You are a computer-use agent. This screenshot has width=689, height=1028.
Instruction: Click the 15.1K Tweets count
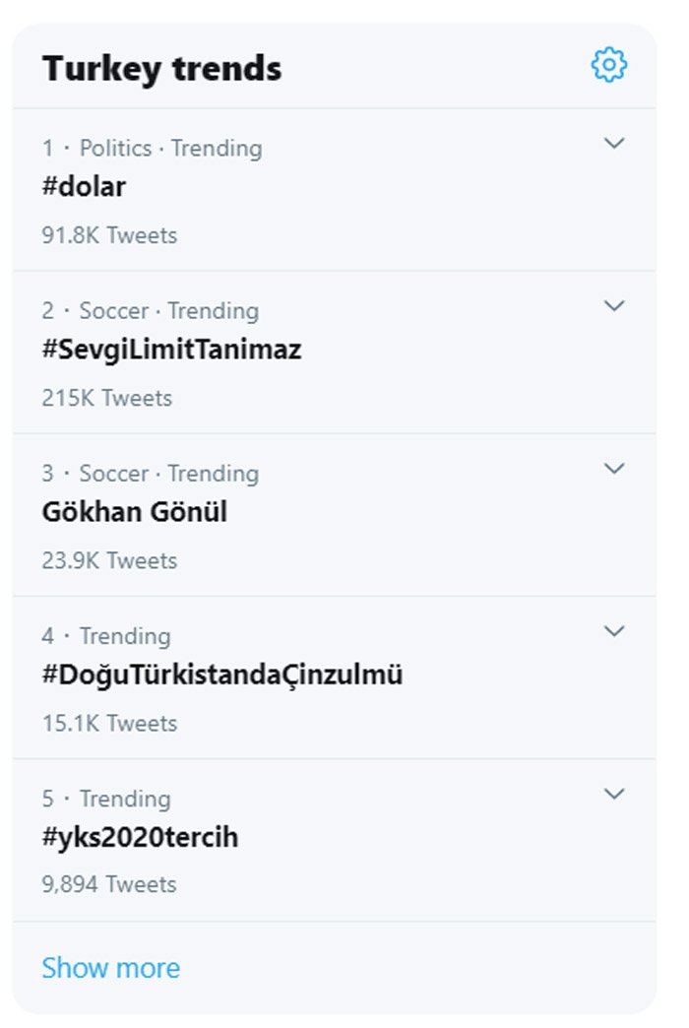[109, 723]
